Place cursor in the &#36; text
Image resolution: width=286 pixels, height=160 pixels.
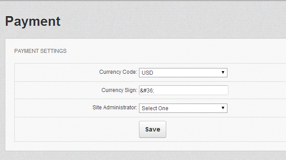point(147,90)
